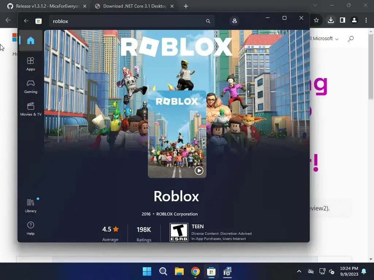Go back using the Store back arrow

point(26,21)
